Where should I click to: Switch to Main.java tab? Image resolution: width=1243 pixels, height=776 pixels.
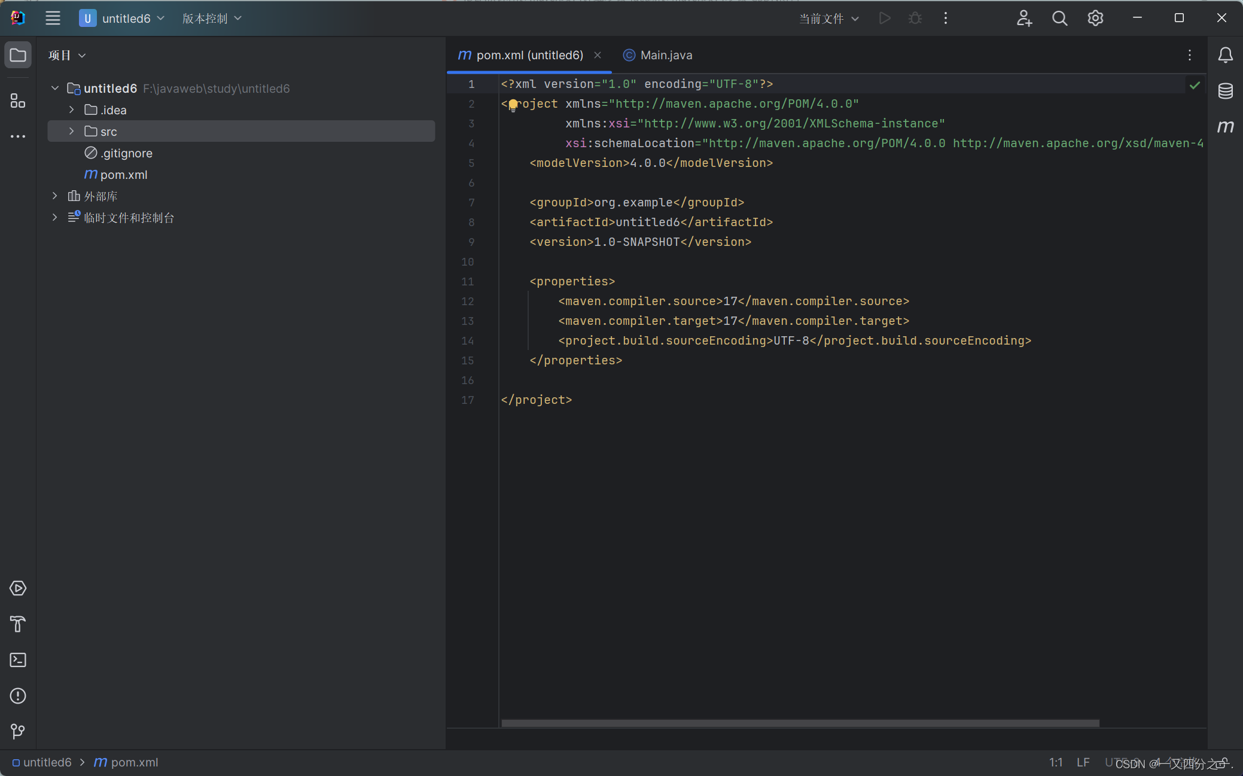coord(666,54)
